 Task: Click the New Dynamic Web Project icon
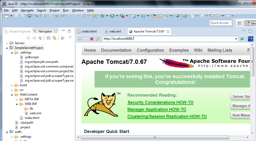pyautogui.click(x=134, y=16)
